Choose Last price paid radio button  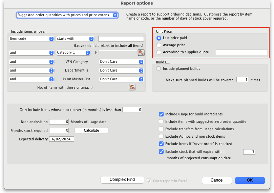pos(159,38)
